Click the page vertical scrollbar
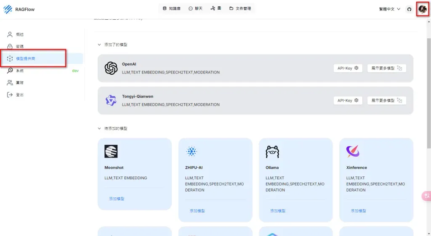Viewport: 431px width, 236px height. point(429,93)
